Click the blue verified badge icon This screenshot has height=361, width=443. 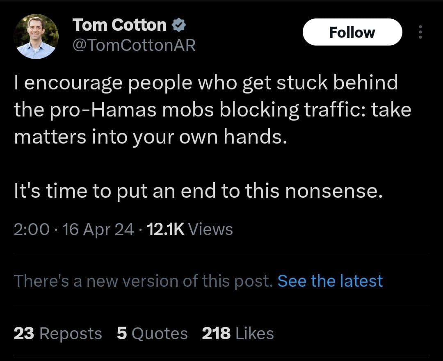coord(178,25)
